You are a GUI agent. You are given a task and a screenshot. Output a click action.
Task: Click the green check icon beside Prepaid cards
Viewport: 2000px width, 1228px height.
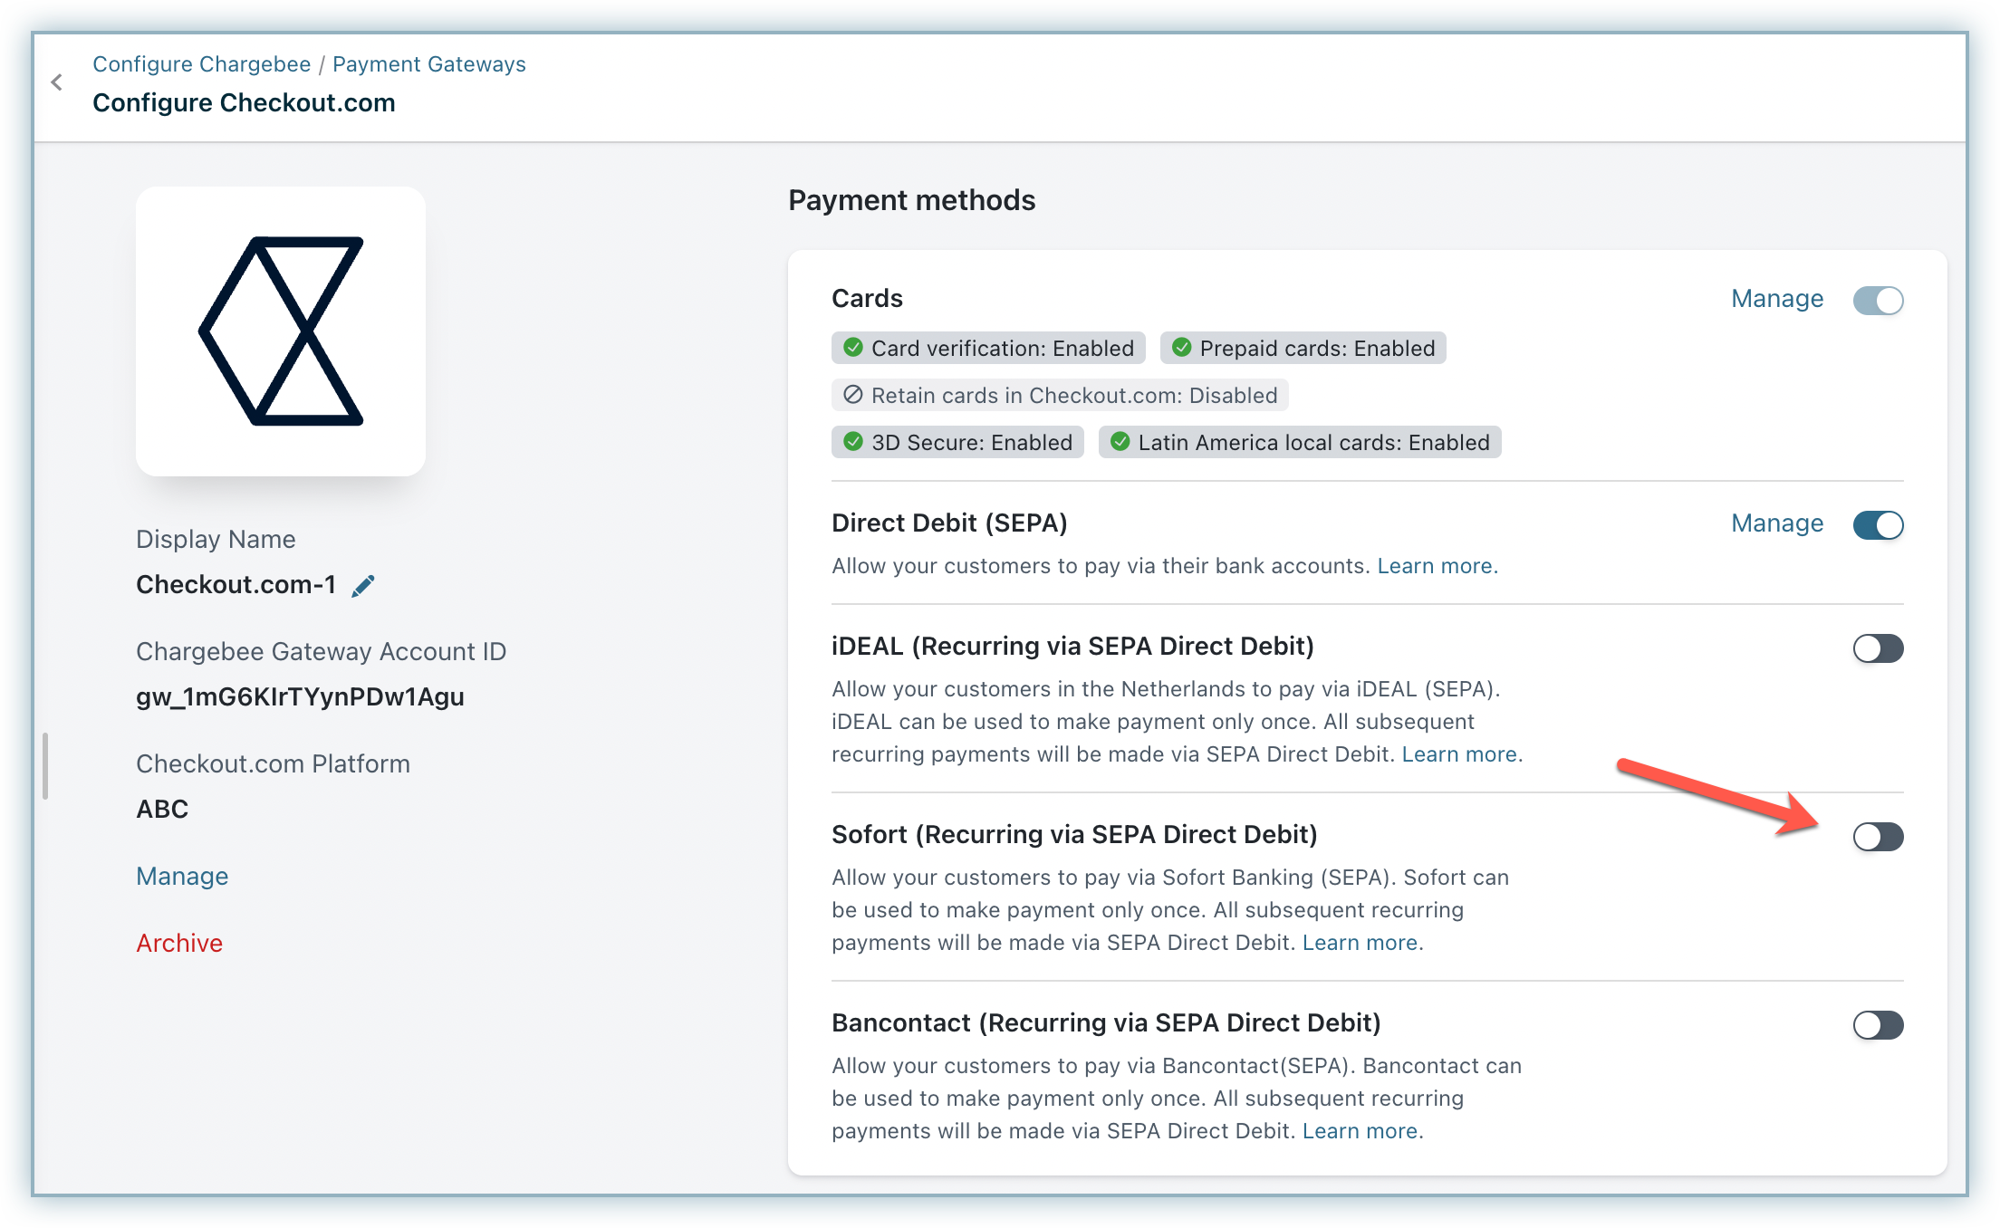pyautogui.click(x=1181, y=348)
